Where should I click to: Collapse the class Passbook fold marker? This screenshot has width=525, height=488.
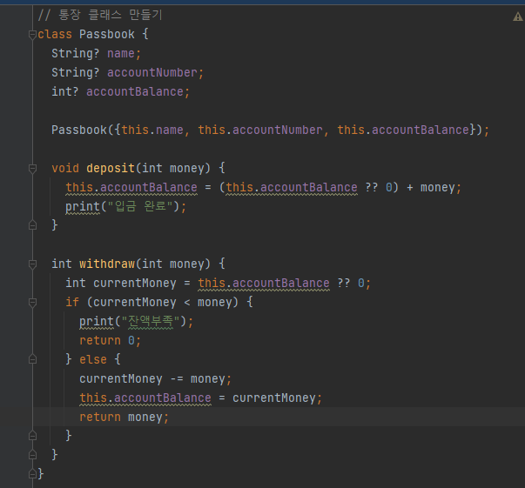[x=32, y=35]
